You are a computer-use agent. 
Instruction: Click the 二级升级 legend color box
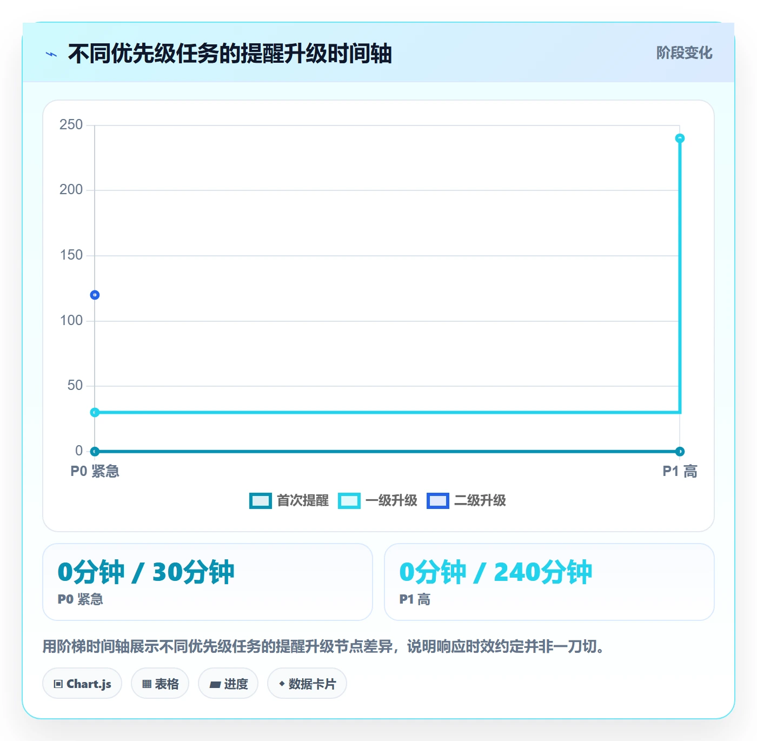tap(437, 501)
